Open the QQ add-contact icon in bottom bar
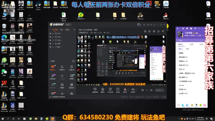The image size is (215, 121). coord(183,105)
